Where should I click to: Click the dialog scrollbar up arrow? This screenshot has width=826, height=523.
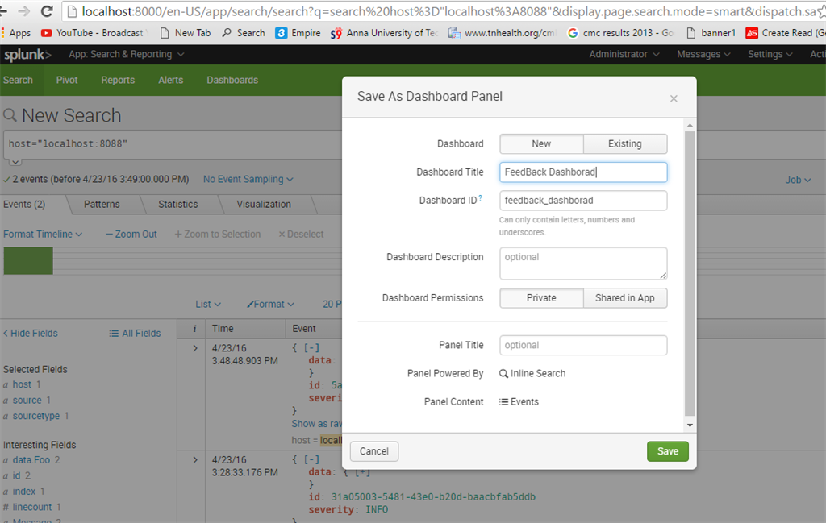pos(690,125)
